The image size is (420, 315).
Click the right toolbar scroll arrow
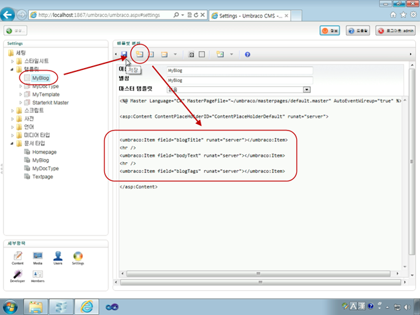(x=411, y=54)
